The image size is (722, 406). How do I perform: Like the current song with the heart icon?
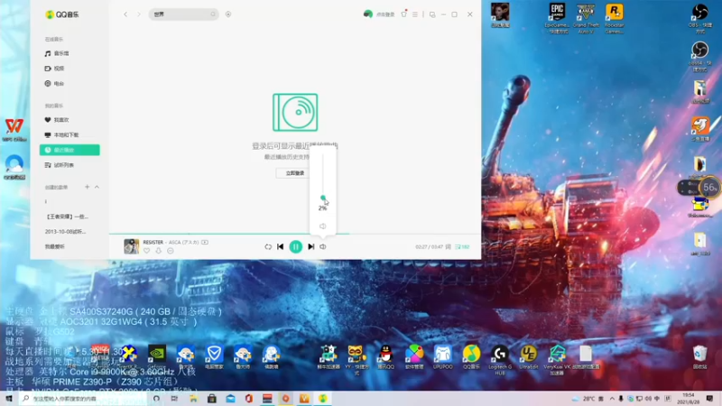146,251
